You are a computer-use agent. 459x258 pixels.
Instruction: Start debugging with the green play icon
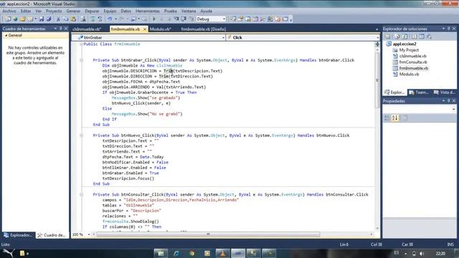pyautogui.click(x=154, y=19)
